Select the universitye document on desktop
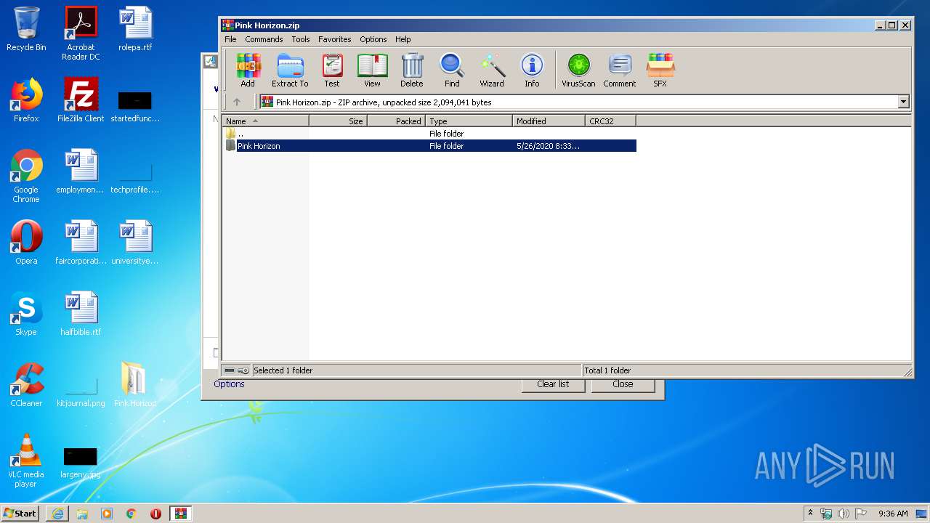The image size is (930, 523). click(x=135, y=243)
